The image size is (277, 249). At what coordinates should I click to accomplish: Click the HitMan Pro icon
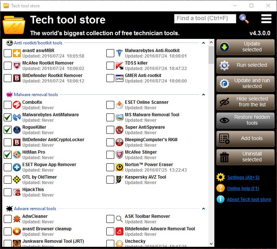(x=17, y=155)
